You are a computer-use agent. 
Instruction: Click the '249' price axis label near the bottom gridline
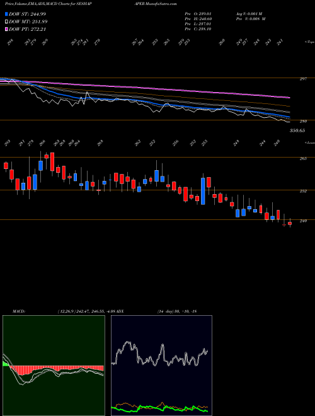coord(304,221)
